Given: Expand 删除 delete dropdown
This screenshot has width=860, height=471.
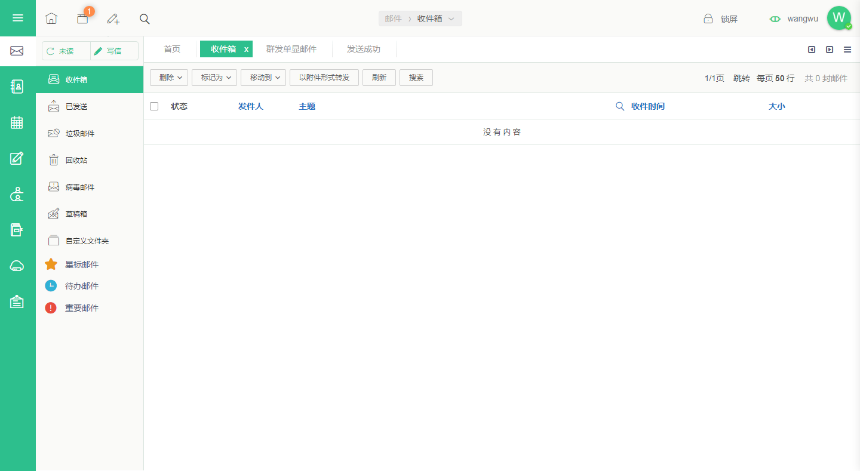Looking at the screenshot, I should 169,78.
